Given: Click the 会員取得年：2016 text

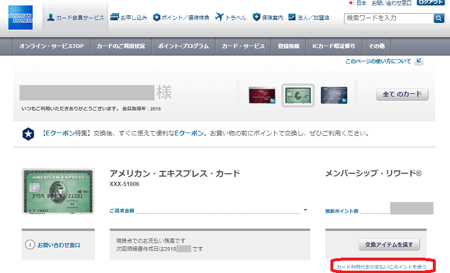Looking at the screenshot, I should point(142,109).
